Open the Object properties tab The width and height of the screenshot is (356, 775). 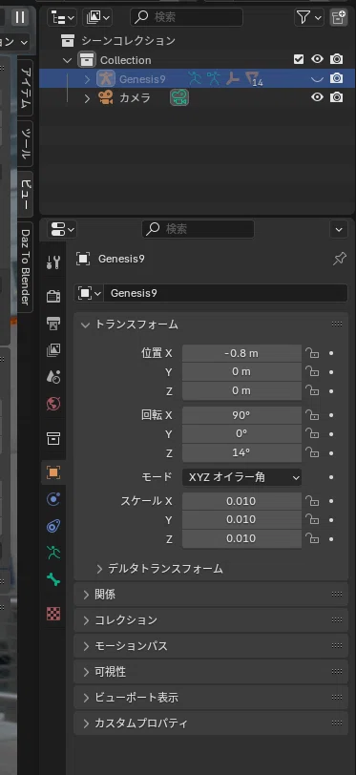53,472
